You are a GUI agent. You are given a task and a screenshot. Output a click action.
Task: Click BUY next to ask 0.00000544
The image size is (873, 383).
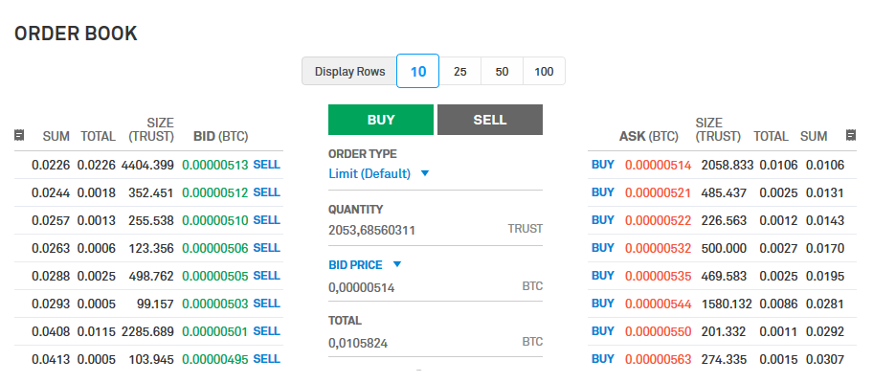[x=603, y=304]
